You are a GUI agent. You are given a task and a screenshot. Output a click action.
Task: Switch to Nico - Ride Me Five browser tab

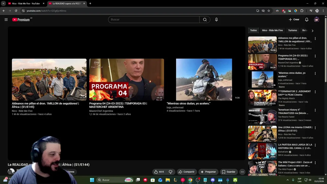(26, 4)
